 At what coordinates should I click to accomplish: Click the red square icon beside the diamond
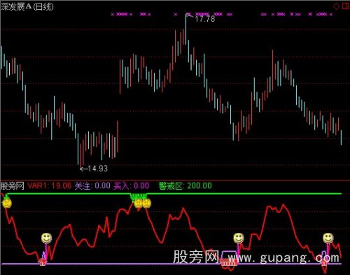tap(346, 6)
